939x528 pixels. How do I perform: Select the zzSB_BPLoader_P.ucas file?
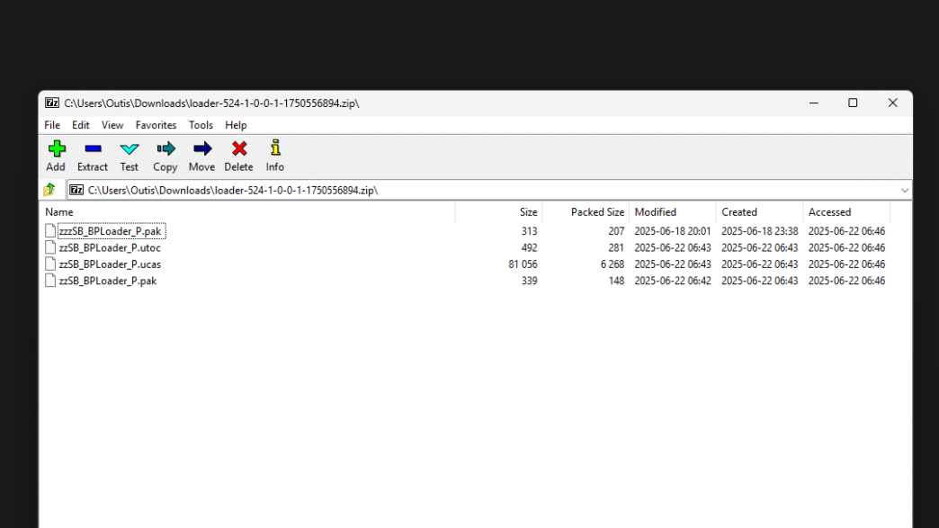(x=109, y=264)
